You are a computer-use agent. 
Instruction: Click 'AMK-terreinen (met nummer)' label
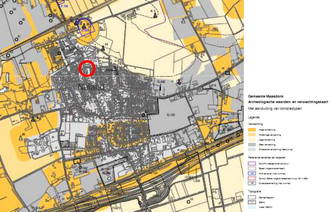click(272, 174)
